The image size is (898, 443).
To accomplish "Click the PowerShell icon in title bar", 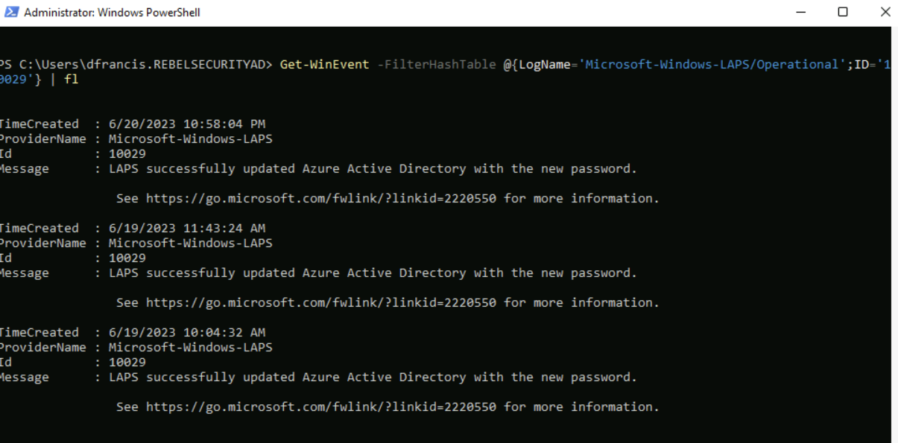I will 11,12.
